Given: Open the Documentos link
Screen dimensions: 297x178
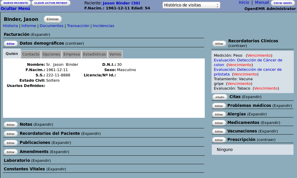Looking at the screenshot, I should 51,26.
